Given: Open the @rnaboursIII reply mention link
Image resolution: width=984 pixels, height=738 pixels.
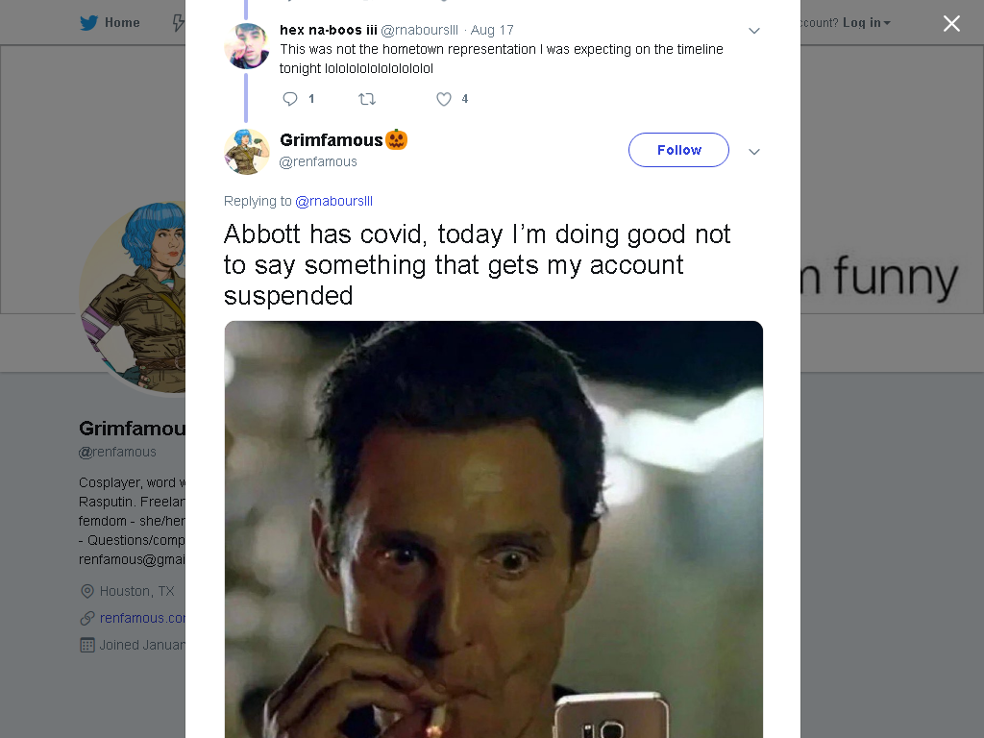Looking at the screenshot, I should (x=333, y=201).
